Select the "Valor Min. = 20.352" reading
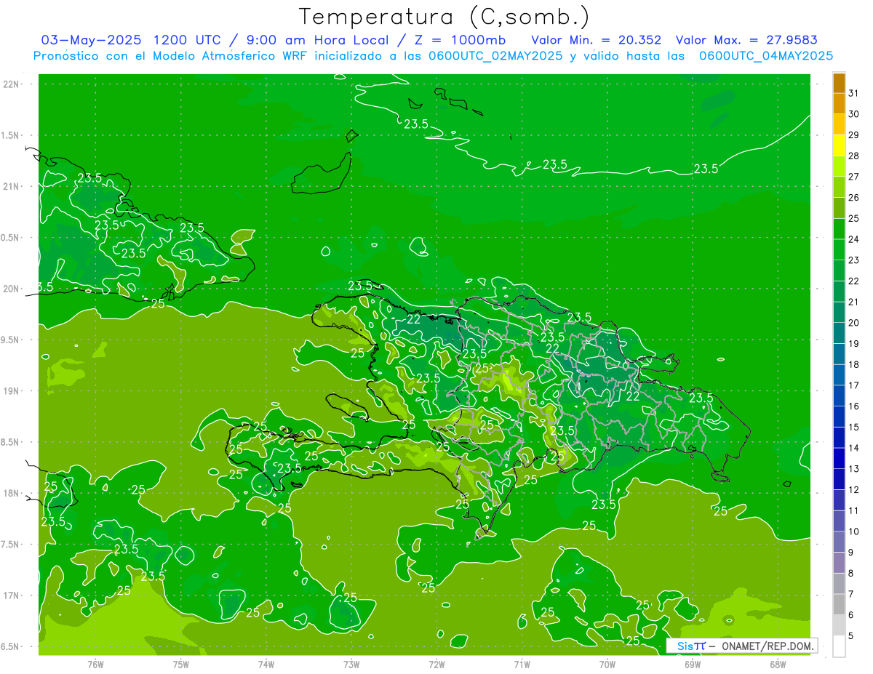Viewport: 873px width, 674px height. (596, 40)
